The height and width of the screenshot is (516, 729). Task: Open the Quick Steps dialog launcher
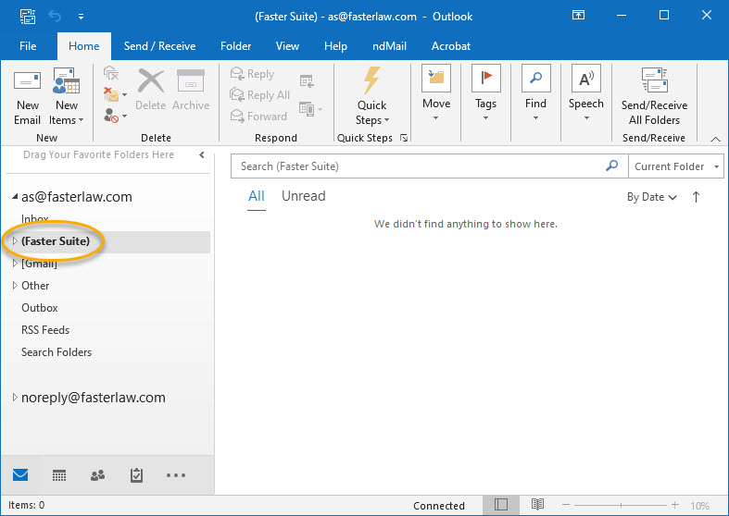pos(404,138)
